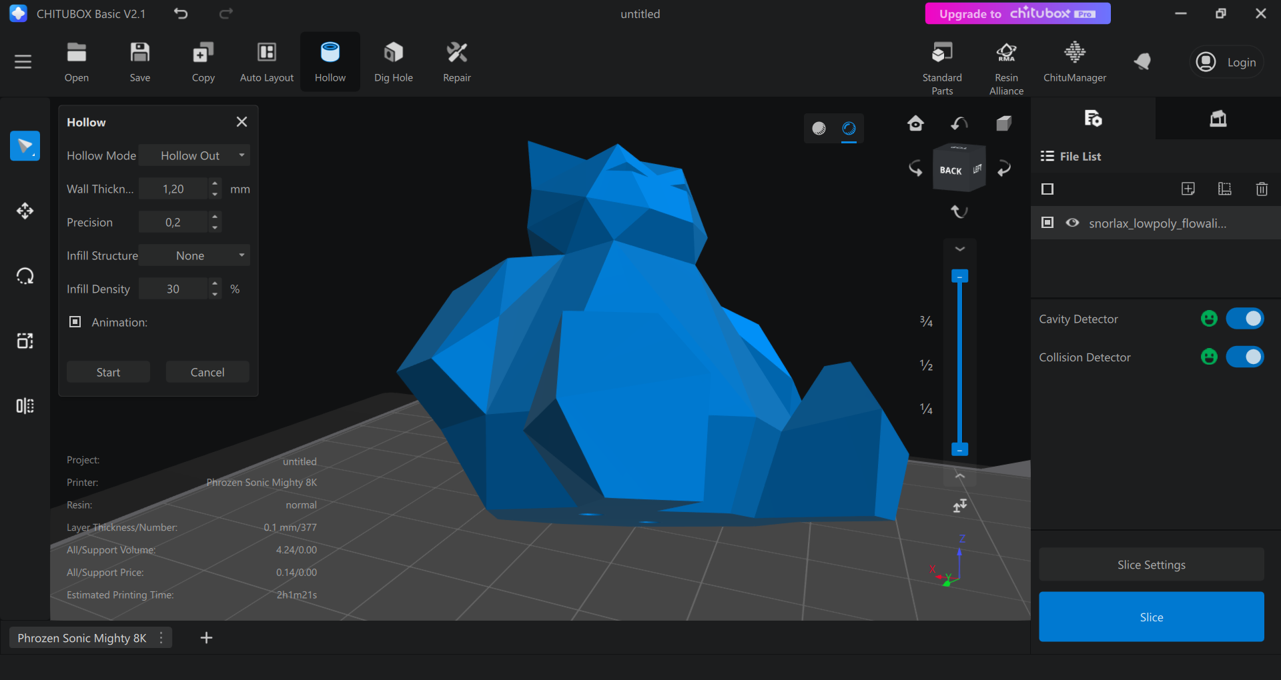Open Slice Settings
The width and height of the screenshot is (1281, 680).
click(x=1152, y=565)
